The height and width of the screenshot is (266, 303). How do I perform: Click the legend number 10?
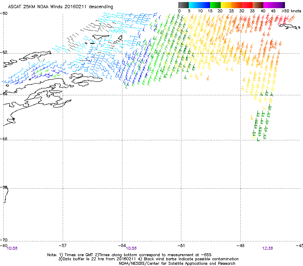200,11
